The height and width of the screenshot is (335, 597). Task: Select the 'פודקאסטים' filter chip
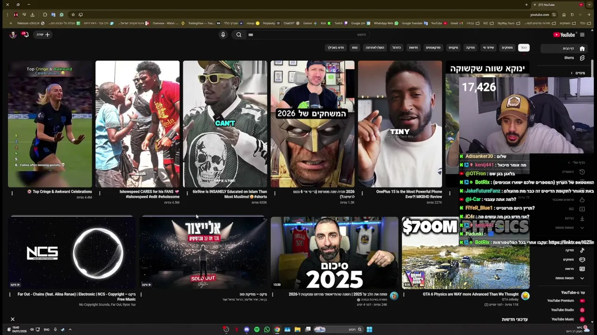coord(433,47)
